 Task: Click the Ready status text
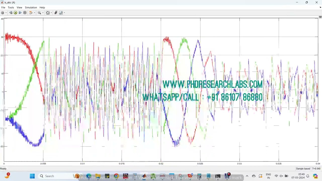tap(3, 169)
